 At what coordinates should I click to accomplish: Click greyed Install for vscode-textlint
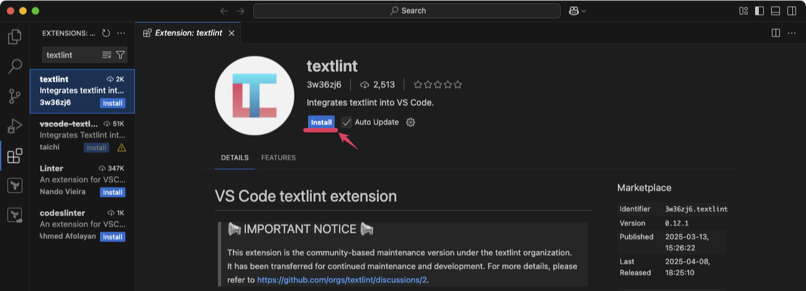click(x=96, y=148)
